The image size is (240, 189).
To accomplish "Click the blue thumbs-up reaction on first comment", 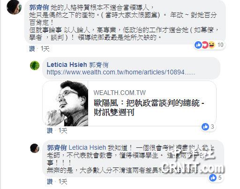I will 198,45.
